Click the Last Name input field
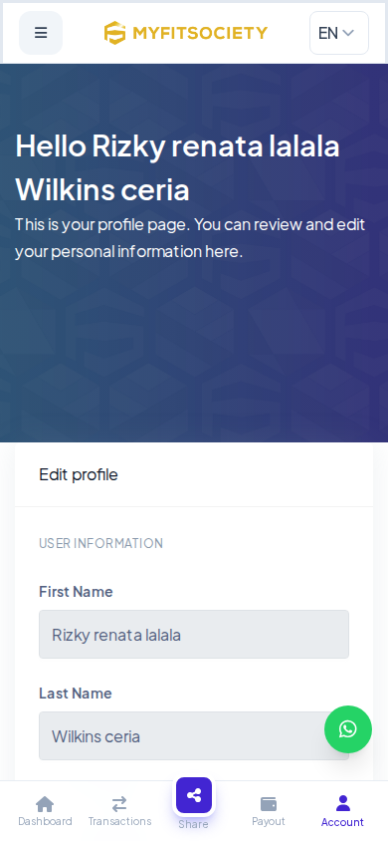 coord(194,735)
